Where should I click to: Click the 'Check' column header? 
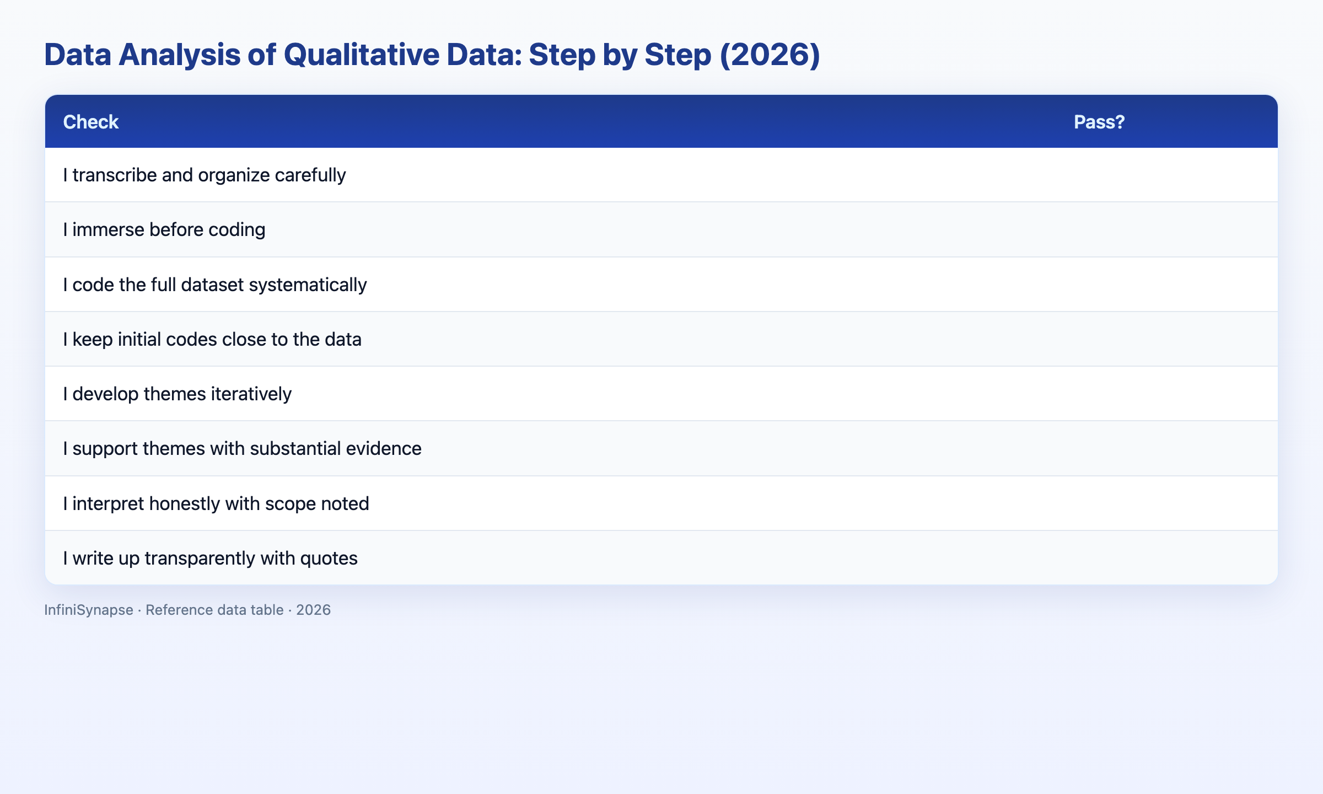(90, 122)
